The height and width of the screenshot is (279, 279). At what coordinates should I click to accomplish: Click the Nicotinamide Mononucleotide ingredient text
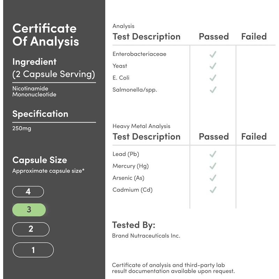click(34, 91)
